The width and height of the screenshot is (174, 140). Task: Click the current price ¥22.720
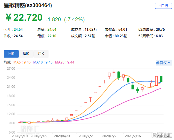click(24, 17)
